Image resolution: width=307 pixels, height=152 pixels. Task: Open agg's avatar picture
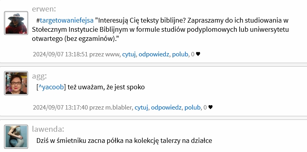point(16,83)
